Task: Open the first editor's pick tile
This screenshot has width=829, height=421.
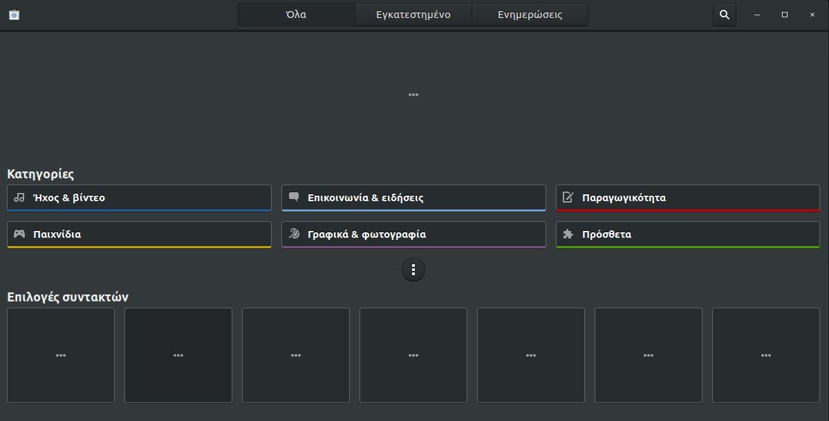Action: (x=61, y=355)
